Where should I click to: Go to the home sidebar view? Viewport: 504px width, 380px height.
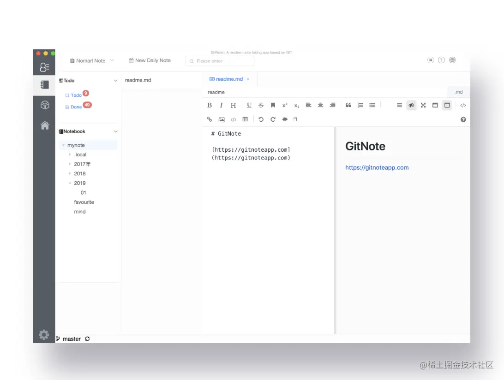(x=45, y=125)
